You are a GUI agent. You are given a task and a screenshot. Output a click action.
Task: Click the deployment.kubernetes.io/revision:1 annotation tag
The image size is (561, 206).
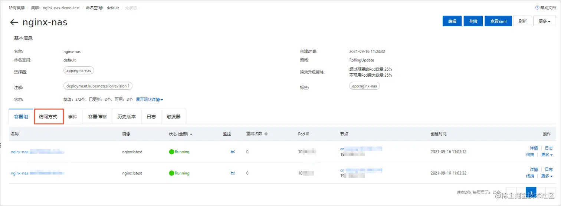pos(98,86)
